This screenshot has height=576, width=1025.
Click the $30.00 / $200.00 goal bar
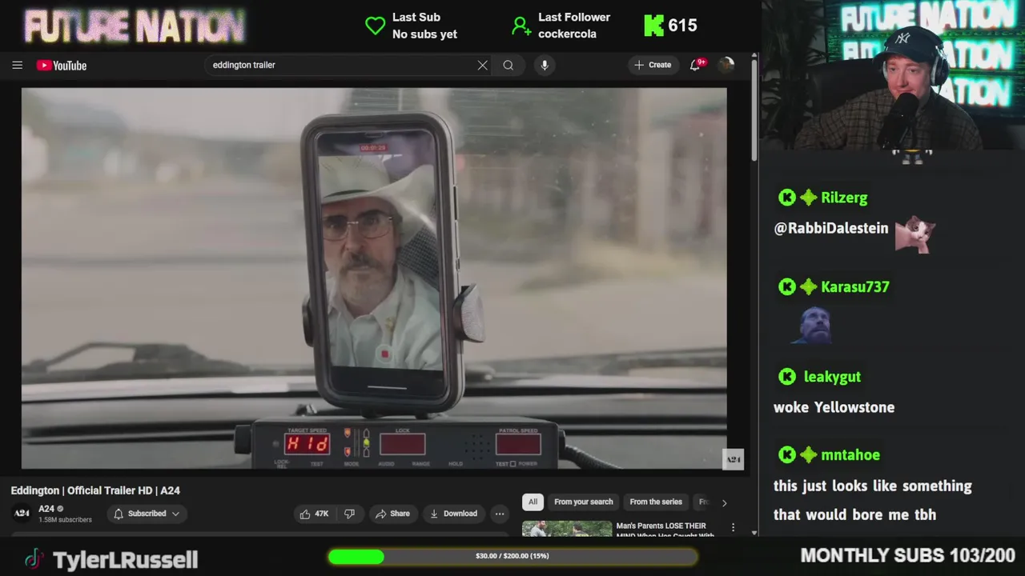tap(512, 556)
